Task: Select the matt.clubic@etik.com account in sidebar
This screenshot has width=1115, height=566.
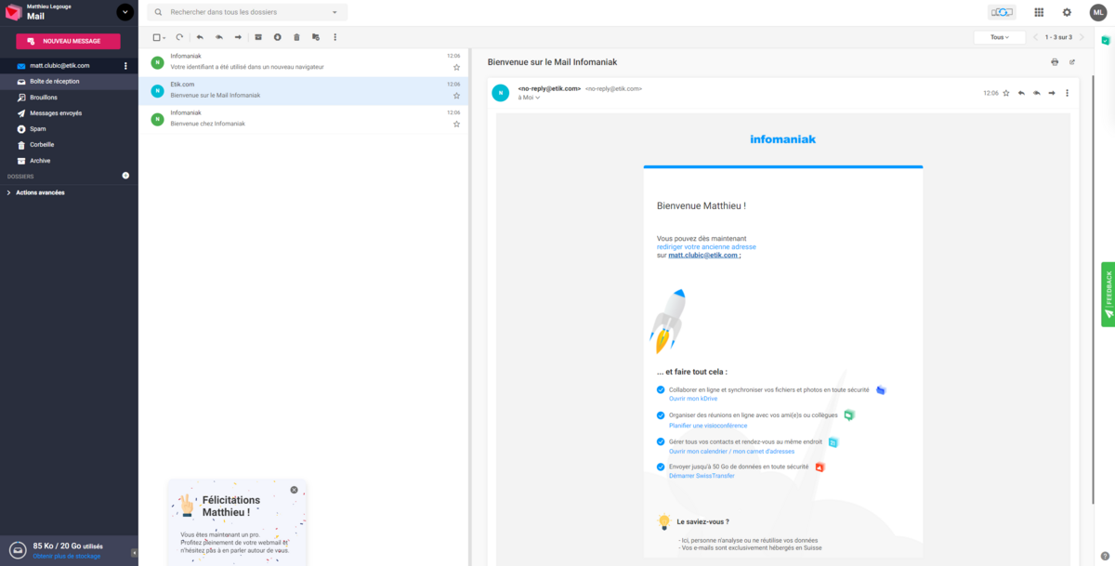Action: [59, 66]
